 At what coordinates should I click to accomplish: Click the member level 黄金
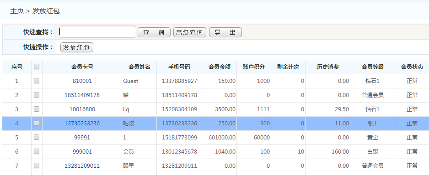click(372, 138)
